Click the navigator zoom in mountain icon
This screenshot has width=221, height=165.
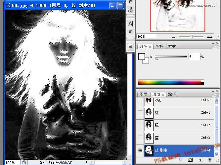209,37
